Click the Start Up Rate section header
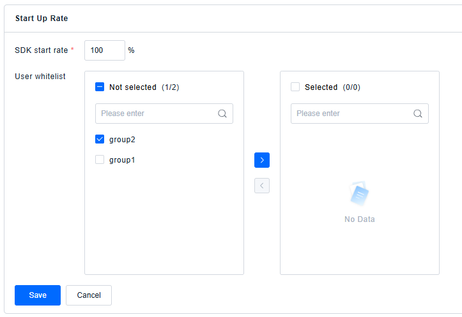This screenshot has height=317, width=462. [42, 18]
